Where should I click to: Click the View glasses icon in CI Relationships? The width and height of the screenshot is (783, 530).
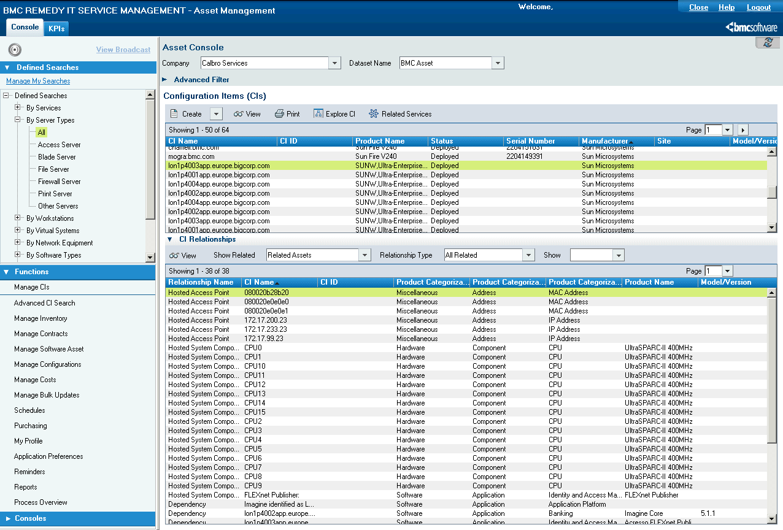click(174, 255)
